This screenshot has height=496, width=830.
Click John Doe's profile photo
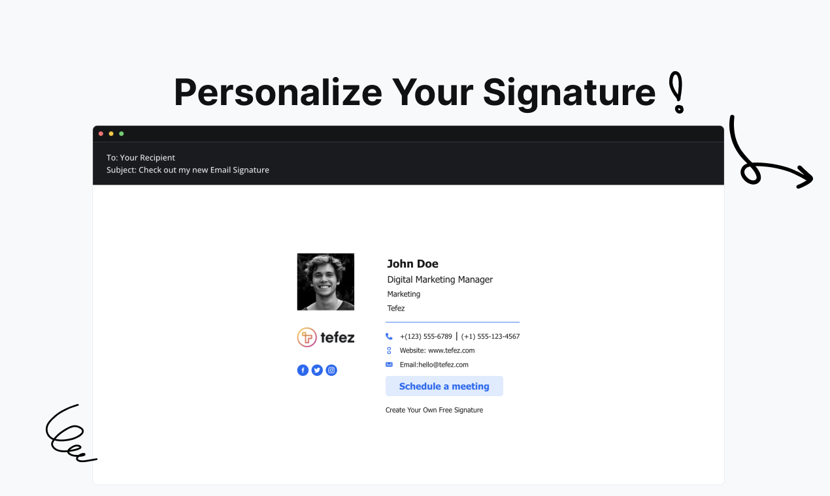click(x=325, y=282)
